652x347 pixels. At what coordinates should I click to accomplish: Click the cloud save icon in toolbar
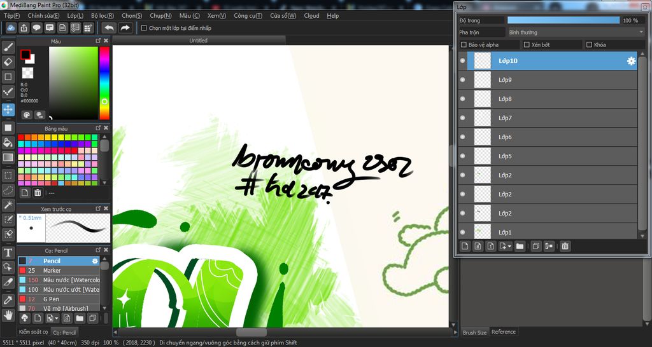click(x=11, y=28)
